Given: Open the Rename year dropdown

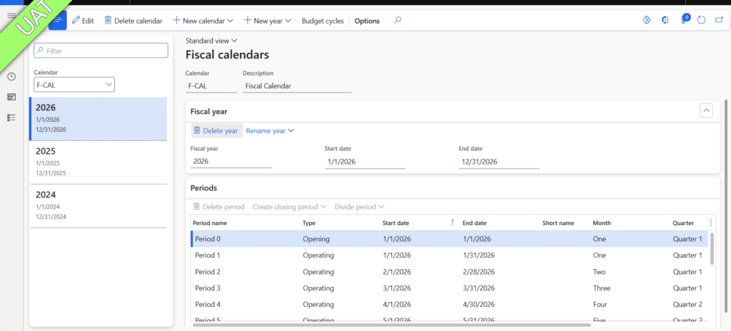Looking at the screenshot, I should (270, 131).
